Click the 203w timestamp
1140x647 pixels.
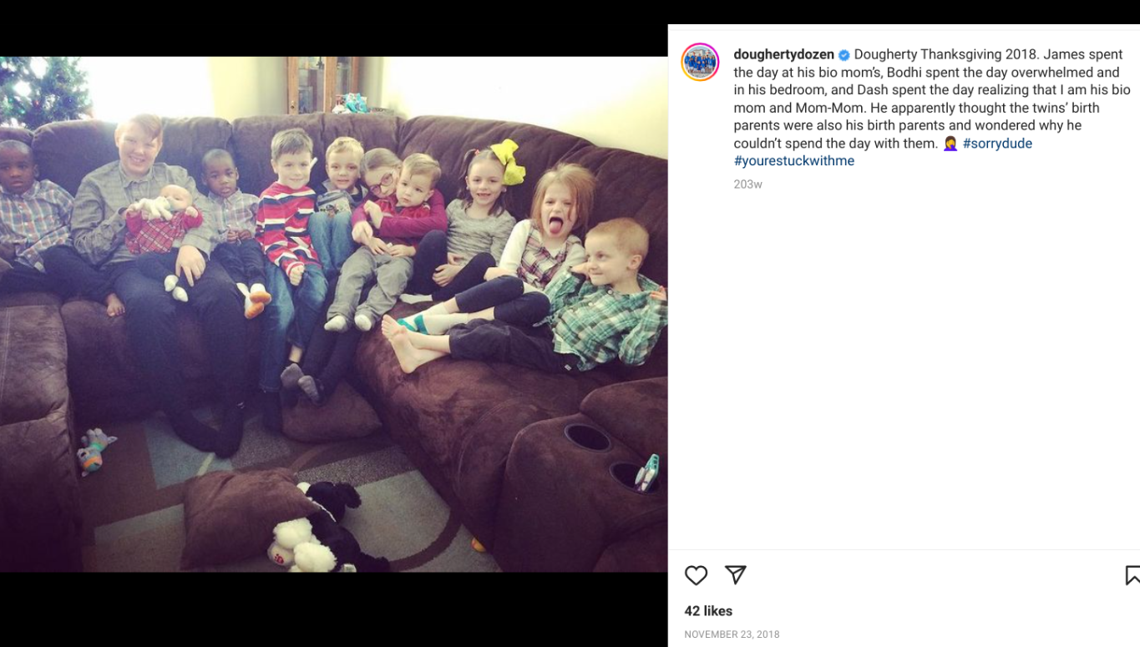coord(747,184)
